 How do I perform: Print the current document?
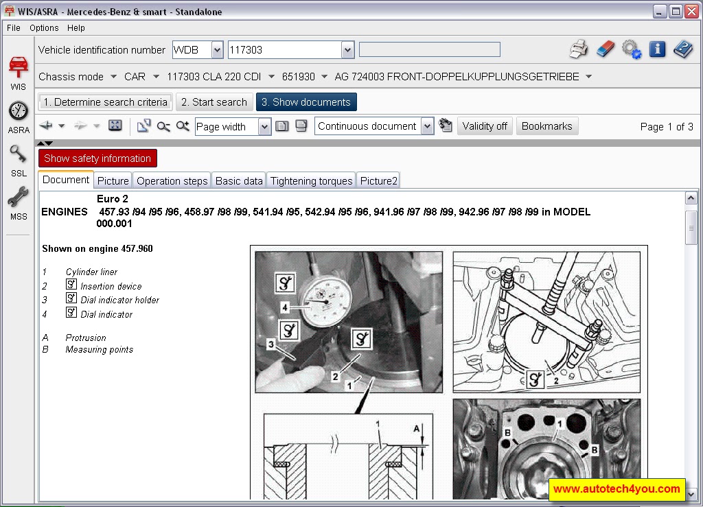[x=579, y=49]
